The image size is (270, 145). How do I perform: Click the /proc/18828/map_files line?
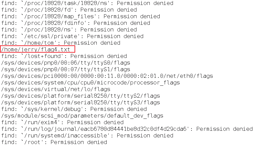(81, 16)
